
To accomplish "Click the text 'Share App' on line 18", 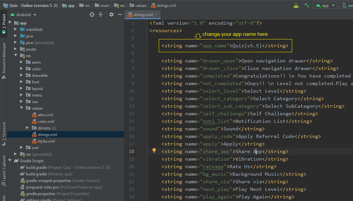I will pyautogui.click(x=248, y=151).
